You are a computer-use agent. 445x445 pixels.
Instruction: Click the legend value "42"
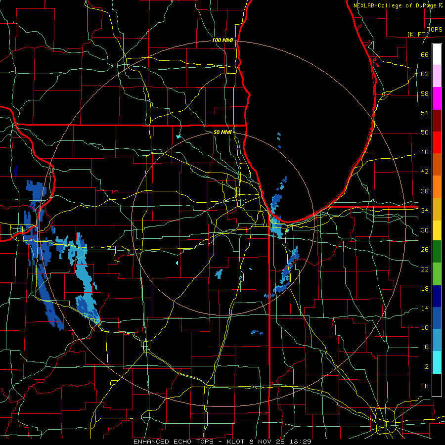tap(425, 172)
